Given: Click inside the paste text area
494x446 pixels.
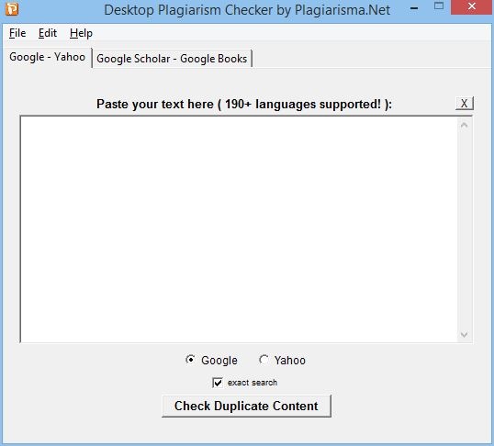Looking at the screenshot, I should (x=239, y=229).
